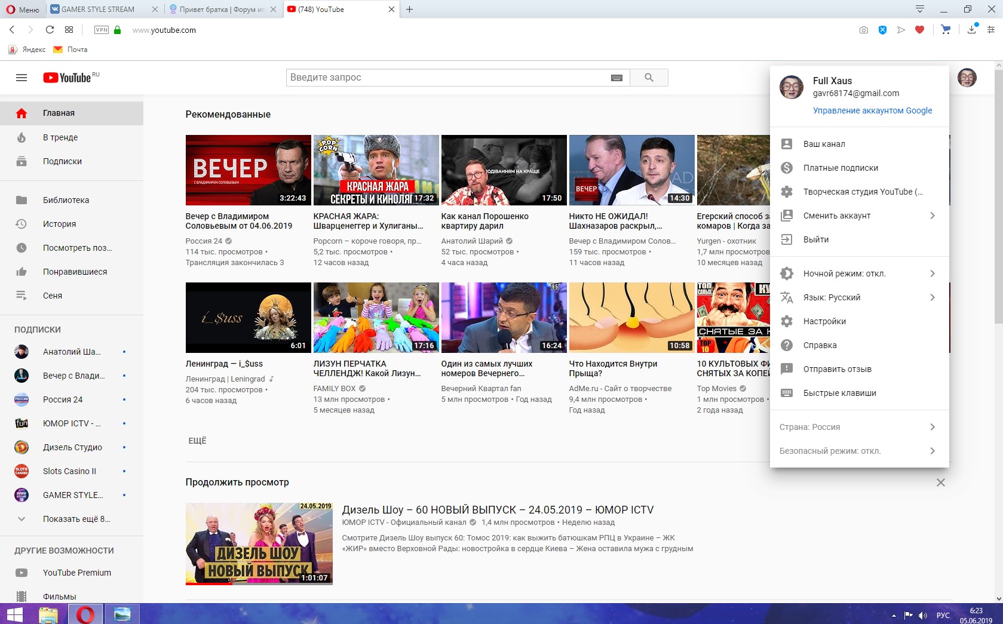1003x624 pixels.
Task: Open Ленинград i_$uss video thumbnail
Action: [248, 318]
